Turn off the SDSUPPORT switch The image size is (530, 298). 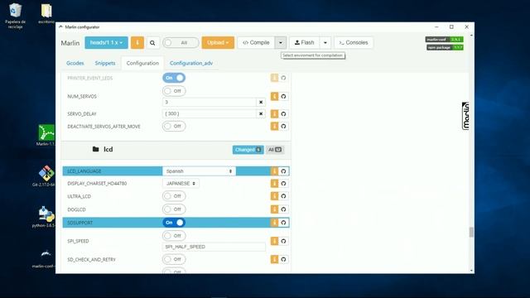coord(174,223)
